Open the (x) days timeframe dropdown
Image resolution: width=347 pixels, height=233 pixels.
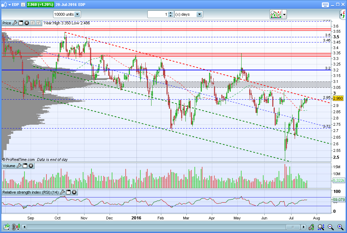tap(189, 14)
